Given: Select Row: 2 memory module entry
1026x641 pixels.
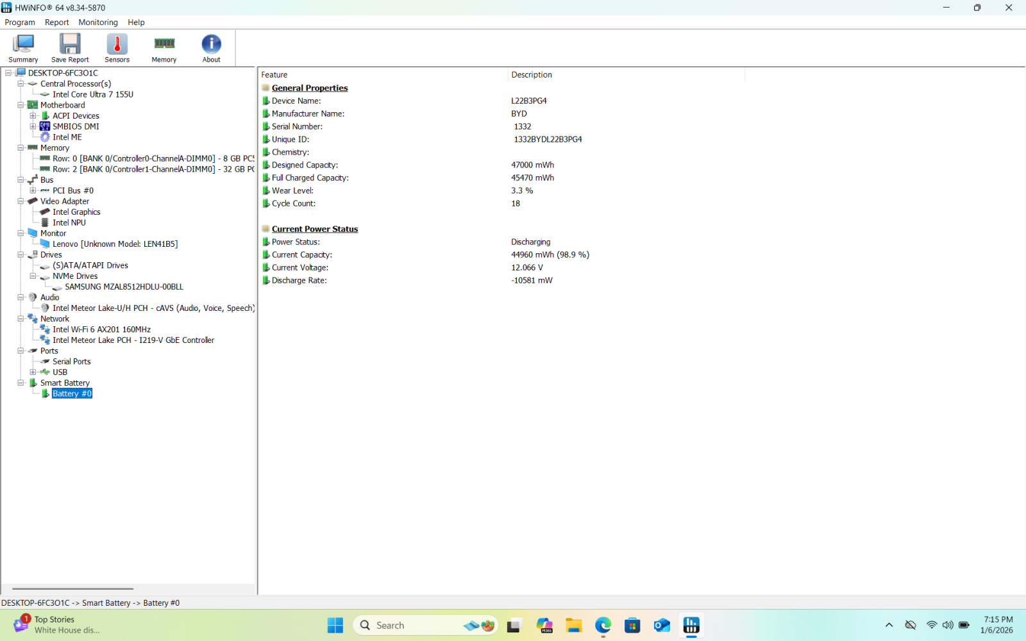Looking at the screenshot, I should (x=153, y=169).
